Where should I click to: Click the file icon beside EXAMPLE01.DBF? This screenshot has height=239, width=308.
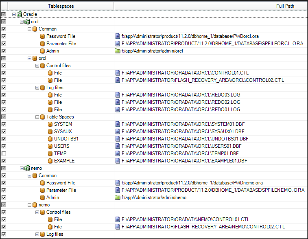(x=118, y=161)
